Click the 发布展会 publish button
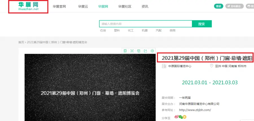 [x=235, y=6]
